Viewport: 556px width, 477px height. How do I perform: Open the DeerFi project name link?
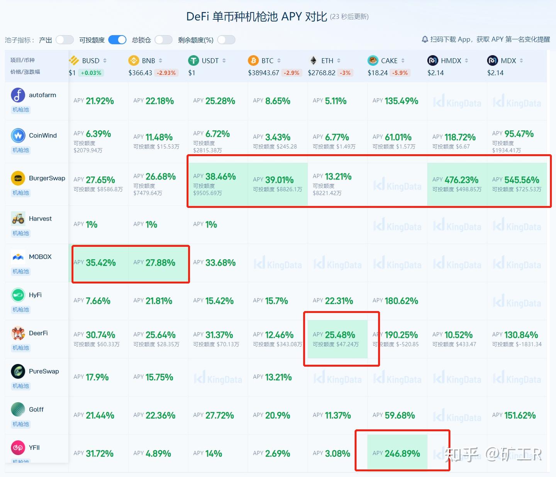click(x=38, y=333)
